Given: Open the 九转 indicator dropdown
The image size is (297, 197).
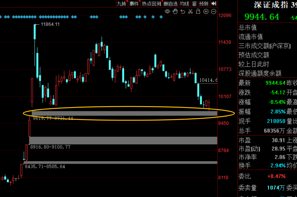Looking at the screenshot, I should (122, 4).
